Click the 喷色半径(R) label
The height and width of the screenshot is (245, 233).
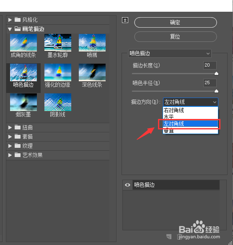(x=146, y=83)
